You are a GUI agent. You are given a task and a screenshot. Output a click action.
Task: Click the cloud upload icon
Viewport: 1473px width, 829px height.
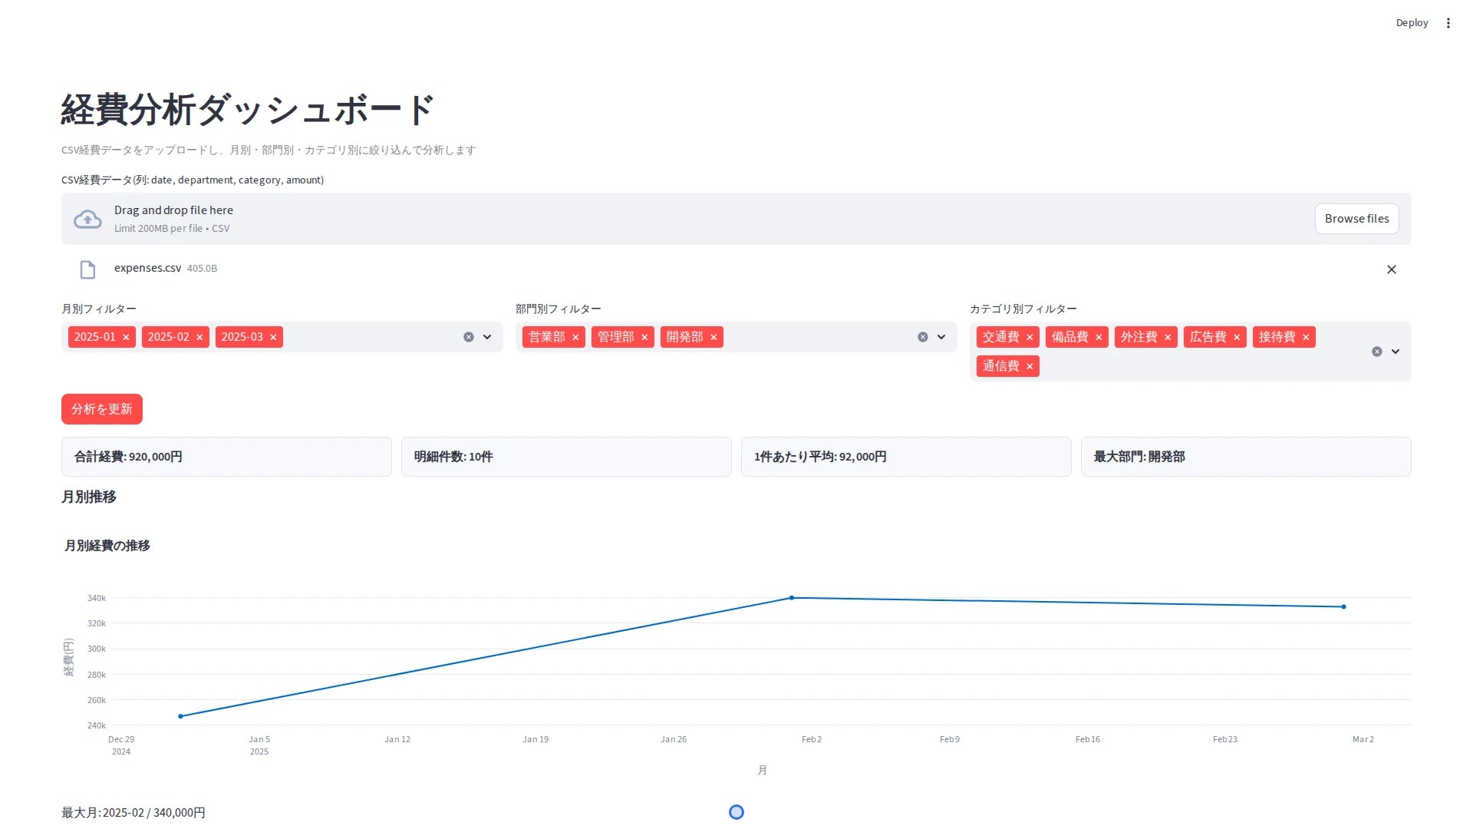point(87,220)
